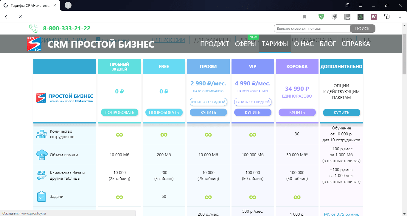Open the ПРОДУКТ menu

(x=215, y=44)
